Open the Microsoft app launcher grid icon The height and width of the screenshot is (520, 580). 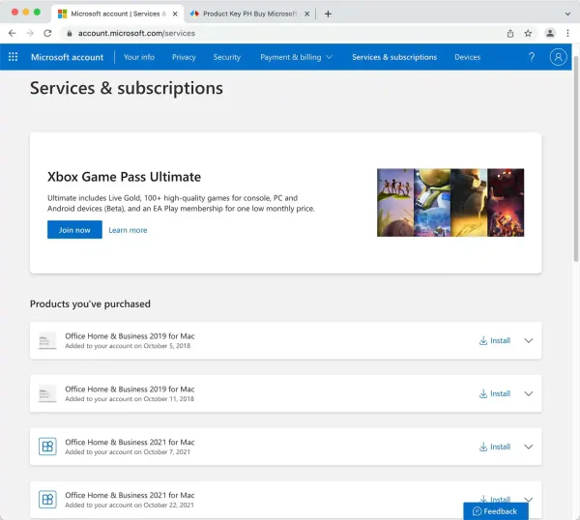click(x=13, y=57)
